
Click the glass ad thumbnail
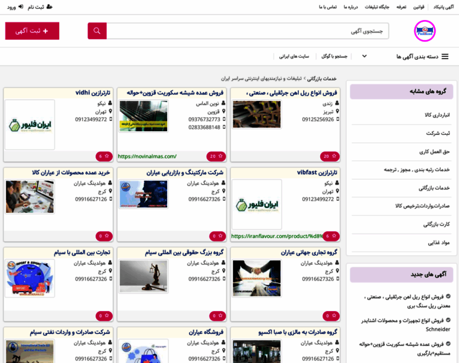pos(144,116)
